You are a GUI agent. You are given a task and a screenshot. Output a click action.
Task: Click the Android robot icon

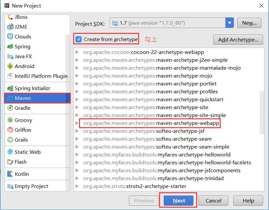tap(10, 66)
